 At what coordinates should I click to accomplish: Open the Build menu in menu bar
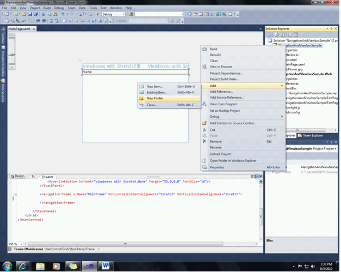[47, 8]
